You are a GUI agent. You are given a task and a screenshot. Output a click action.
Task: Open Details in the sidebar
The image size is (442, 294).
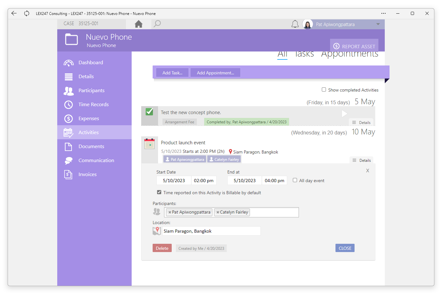(x=94, y=77)
